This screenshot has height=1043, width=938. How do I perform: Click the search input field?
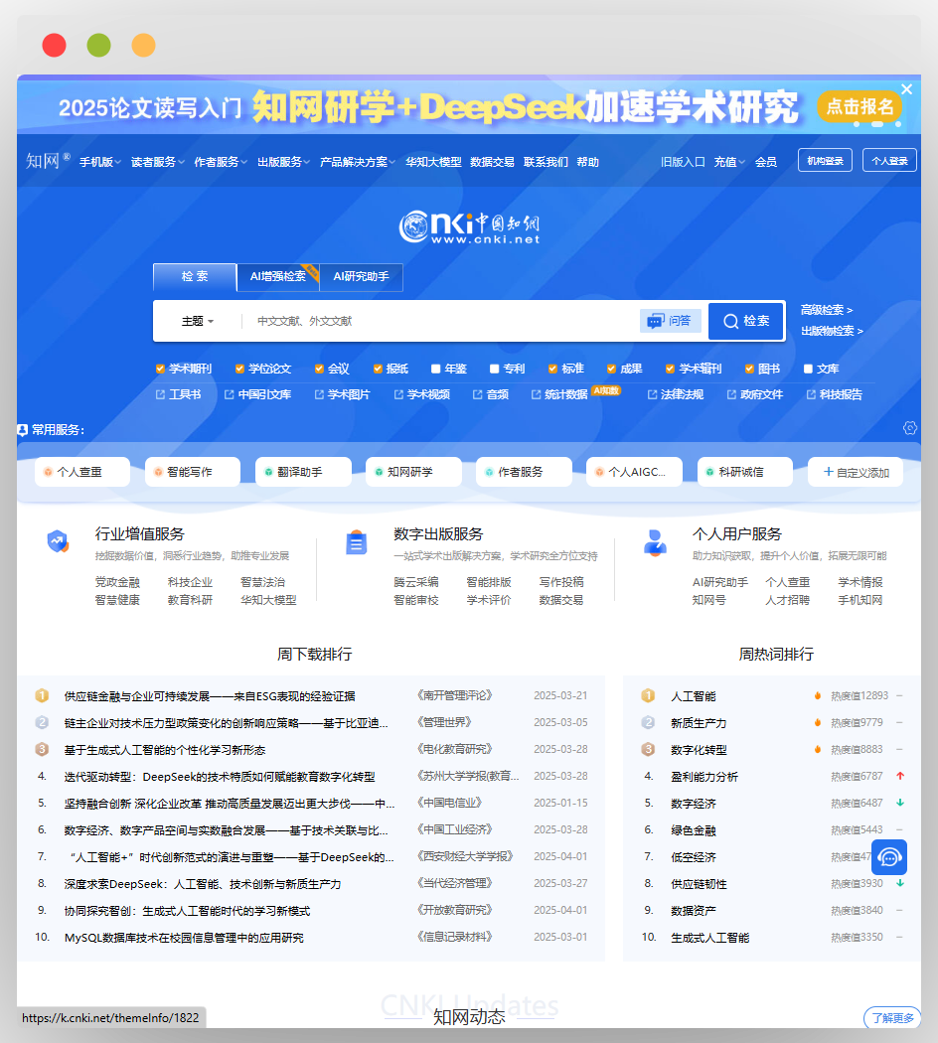click(439, 321)
